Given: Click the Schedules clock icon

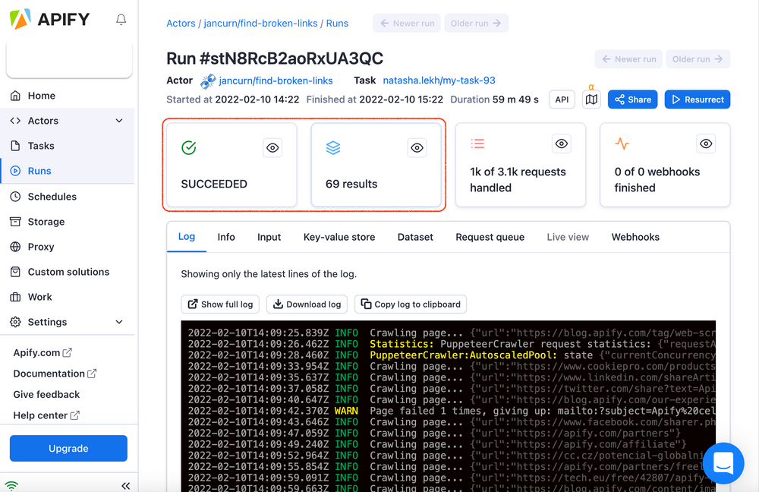Looking at the screenshot, I should (x=16, y=196).
